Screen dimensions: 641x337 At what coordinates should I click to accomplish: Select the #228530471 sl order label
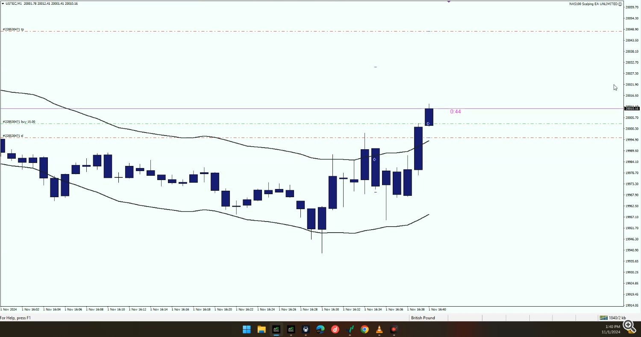coord(13,136)
